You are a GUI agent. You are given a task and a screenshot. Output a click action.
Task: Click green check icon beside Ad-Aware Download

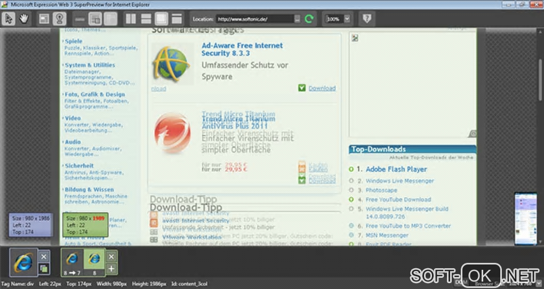coord(302,88)
